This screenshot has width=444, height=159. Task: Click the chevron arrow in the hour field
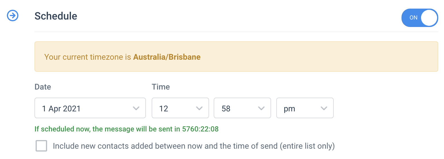point(199,108)
